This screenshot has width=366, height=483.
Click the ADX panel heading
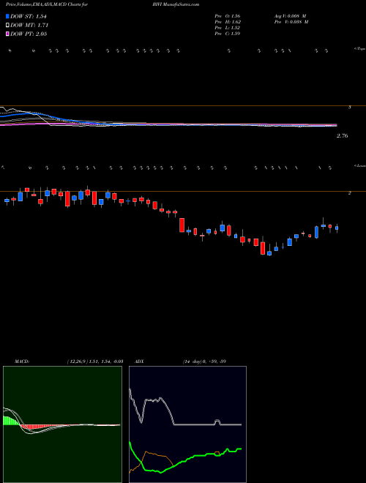click(138, 362)
